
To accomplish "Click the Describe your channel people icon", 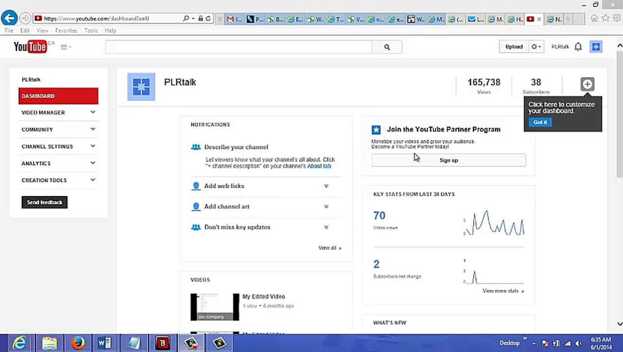I will pos(196,147).
